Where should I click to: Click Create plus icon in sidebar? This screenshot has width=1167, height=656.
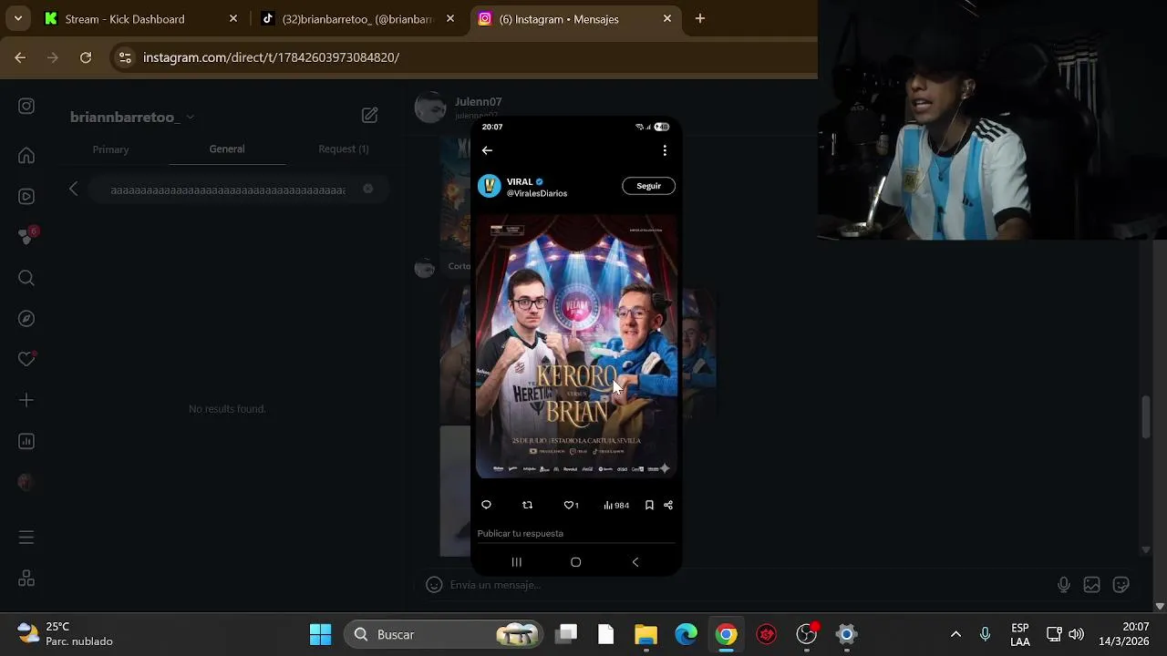pyautogui.click(x=26, y=400)
